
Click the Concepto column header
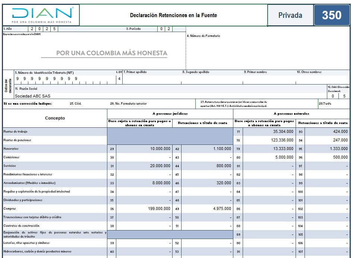(55, 118)
